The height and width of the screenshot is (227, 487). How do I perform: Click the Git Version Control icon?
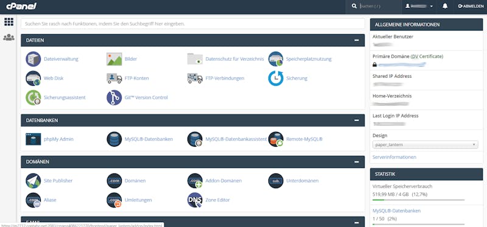[x=114, y=97]
